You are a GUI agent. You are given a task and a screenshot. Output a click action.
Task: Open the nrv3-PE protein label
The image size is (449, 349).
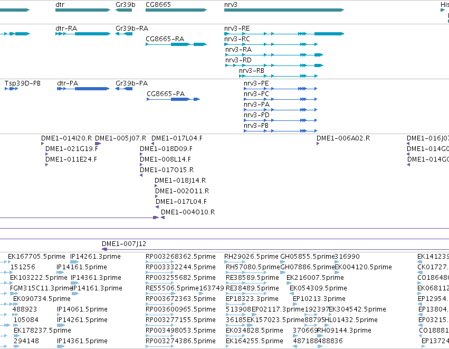(256, 83)
